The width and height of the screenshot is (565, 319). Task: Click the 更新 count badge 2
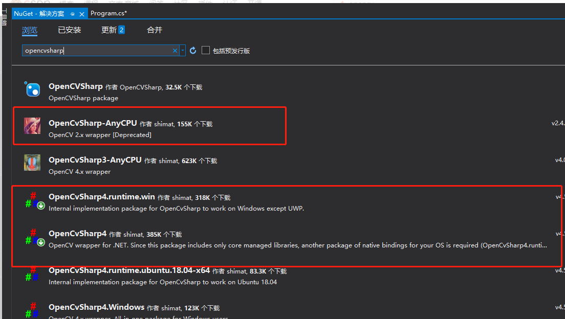pos(121,30)
